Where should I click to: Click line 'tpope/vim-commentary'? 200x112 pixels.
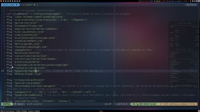tap(25, 95)
